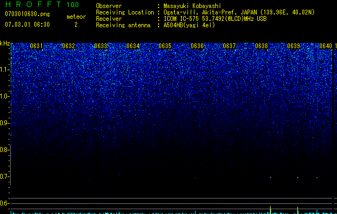Image resolution: width=337 pixels, height=214 pixels.
Task: Click the 0.8 kHz axis label
Action: tap(4, 150)
